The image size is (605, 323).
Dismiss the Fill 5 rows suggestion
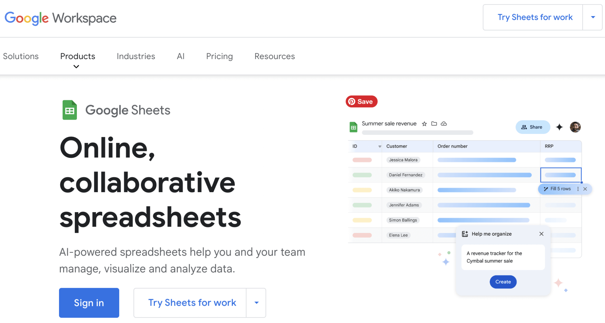pos(585,189)
